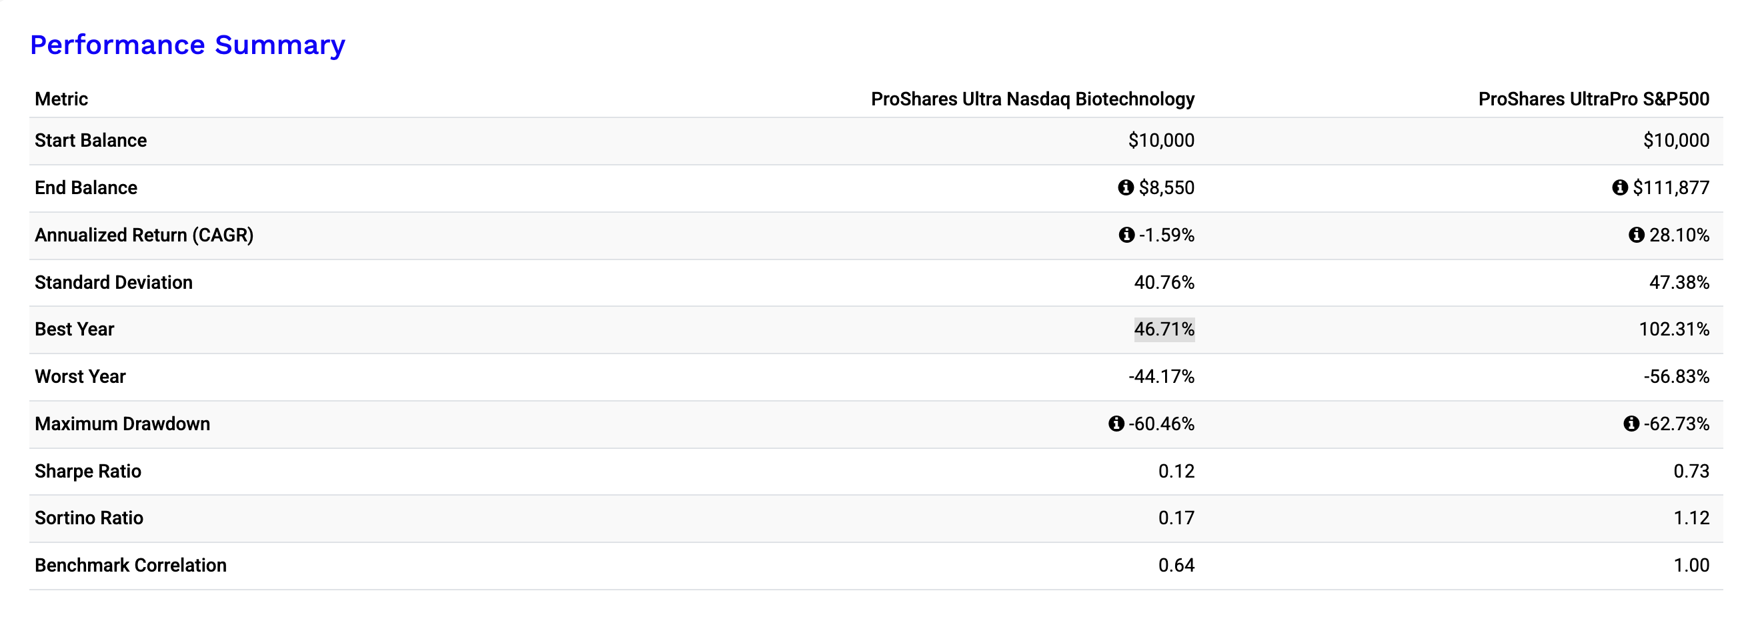Click the 47.38% Standard Deviation value
The width and height of the screenshot is (1738, 631).
pos(1679,282)
